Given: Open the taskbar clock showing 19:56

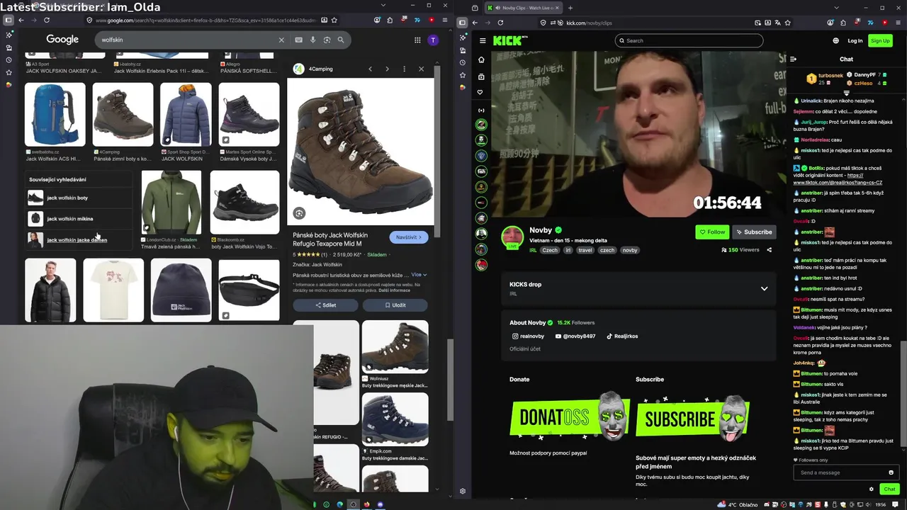Looking at the screenshot, I should 880,504.
